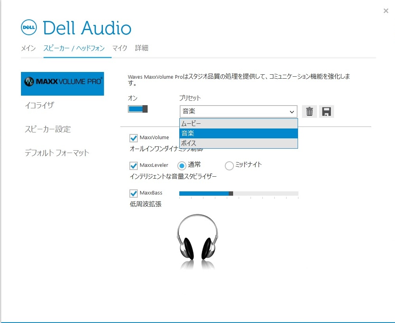Select the MAXXVOLUME PRO panel banner
Screen dimensions: 395x323
[62, 84]
